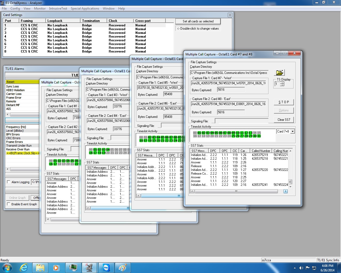Select the Sync Loss alarm row
This screenshot has width=341, height=273.
pos(22,86)
